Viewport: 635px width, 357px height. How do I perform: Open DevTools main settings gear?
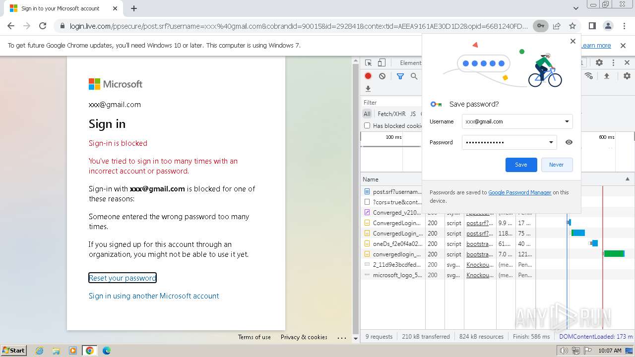click(x=599, y=63)
